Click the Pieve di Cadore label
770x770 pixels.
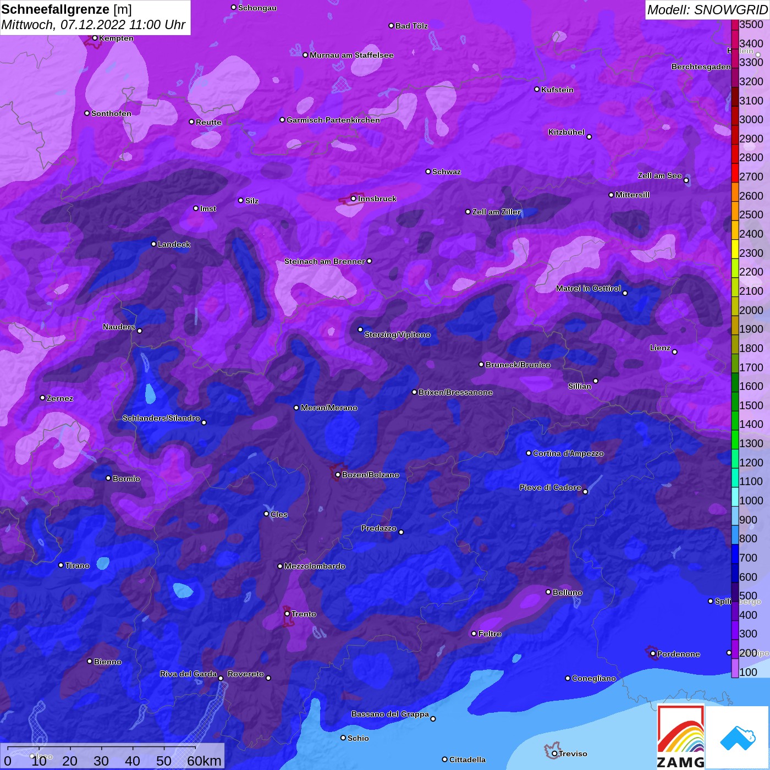551,487
